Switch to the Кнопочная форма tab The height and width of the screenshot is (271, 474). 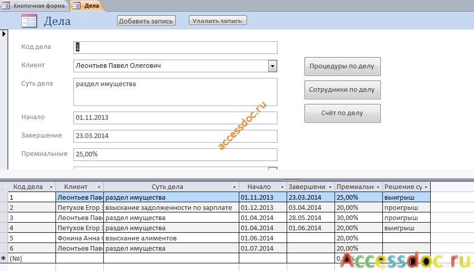(x=35, y=6)
